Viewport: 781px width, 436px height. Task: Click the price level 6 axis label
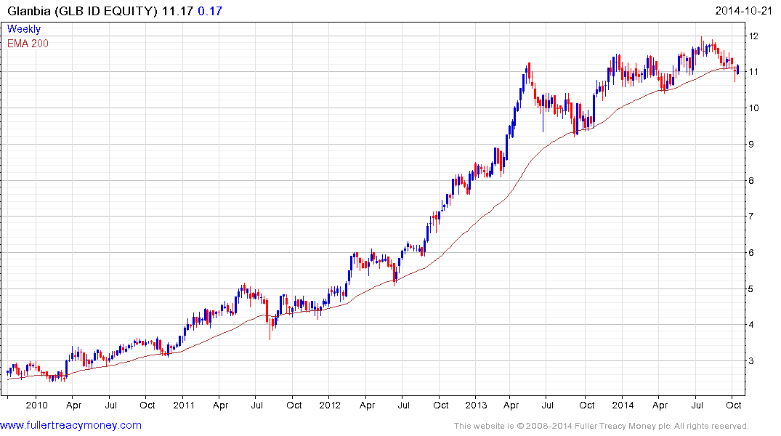click(750, 253)
